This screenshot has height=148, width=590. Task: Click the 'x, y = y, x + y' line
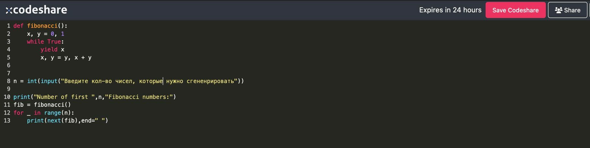pyautogui.click(x=66, y=58)
